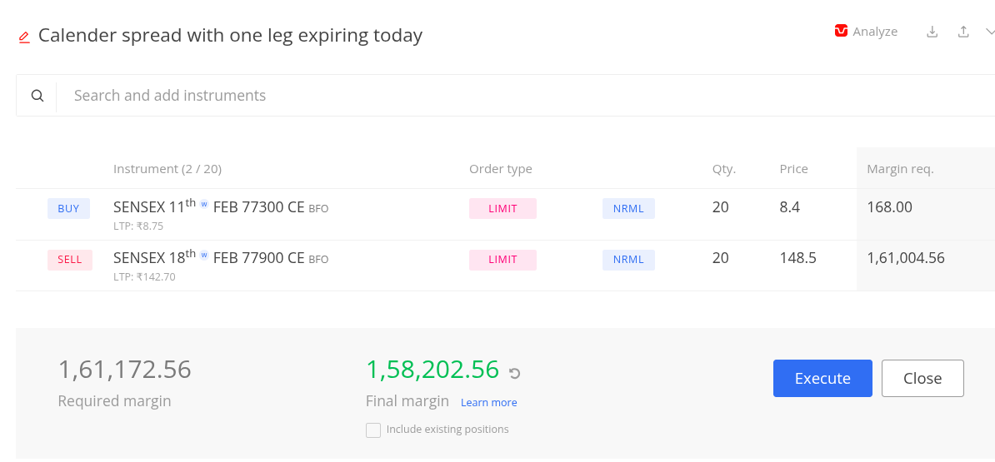This screenshot has height=462, width=995.
Task: Click the Instrument (2 / 20) header
Action: point(167,169)
